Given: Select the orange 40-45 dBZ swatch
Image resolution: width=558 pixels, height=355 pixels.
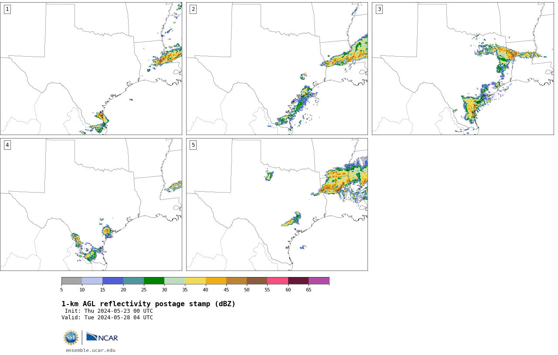Looking at the screenshot, I should pyautogui.click(x=216, y=281).
